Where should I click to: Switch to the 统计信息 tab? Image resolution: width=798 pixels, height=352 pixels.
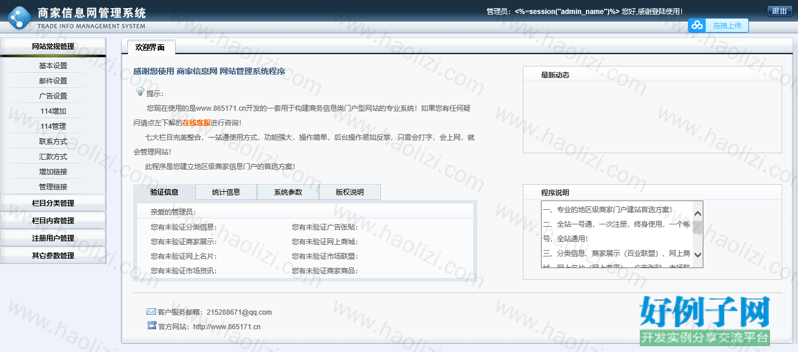pos(226,192)
